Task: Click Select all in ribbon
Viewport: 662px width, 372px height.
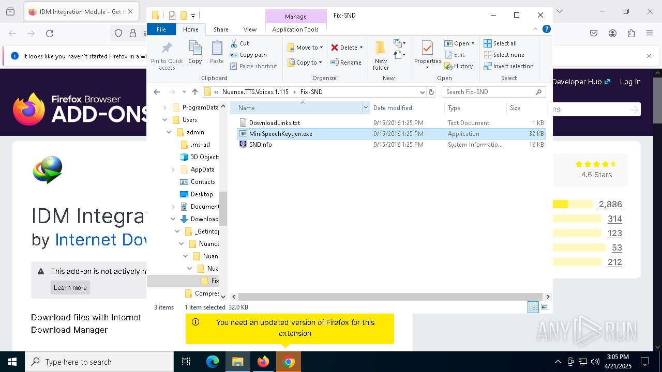Action: click(500, 43)
